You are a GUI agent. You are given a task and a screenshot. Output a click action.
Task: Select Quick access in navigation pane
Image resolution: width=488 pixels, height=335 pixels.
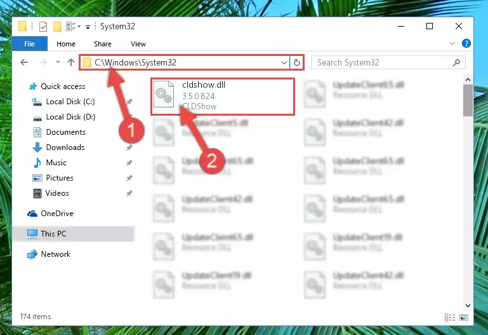click(x=63, y=86)
